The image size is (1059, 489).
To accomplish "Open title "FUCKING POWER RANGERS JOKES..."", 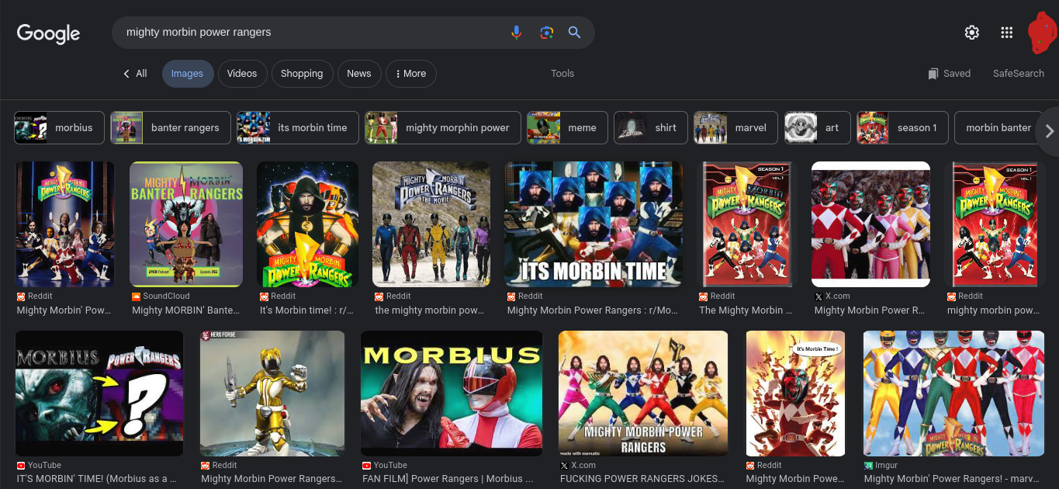I will (642, 479).
